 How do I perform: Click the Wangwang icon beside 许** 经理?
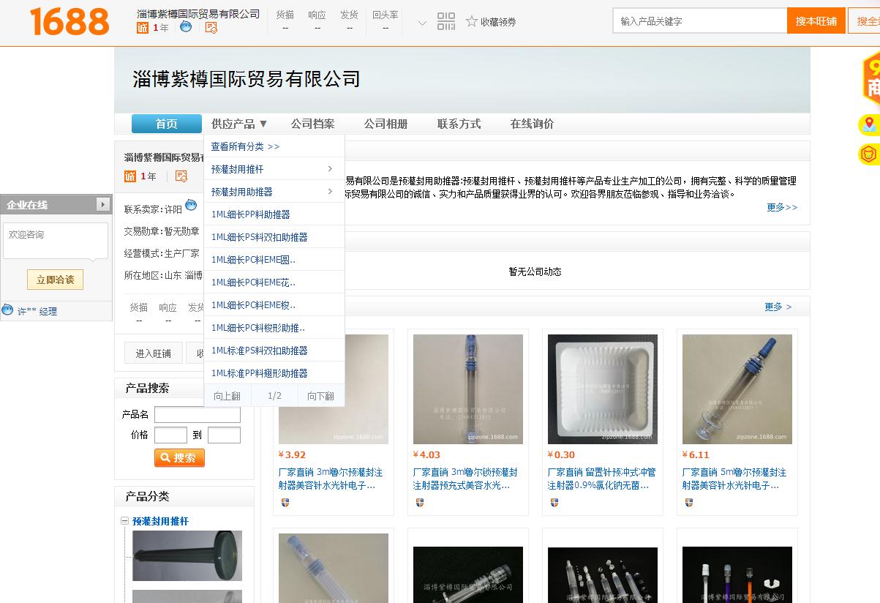point(8,310)
